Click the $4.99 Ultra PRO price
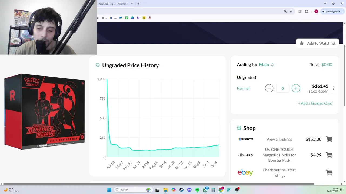This screenshot has width=346, height=194. [x=316, y=155]
